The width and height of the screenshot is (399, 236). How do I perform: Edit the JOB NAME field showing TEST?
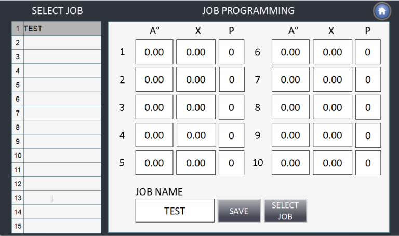tap(175, 211)
